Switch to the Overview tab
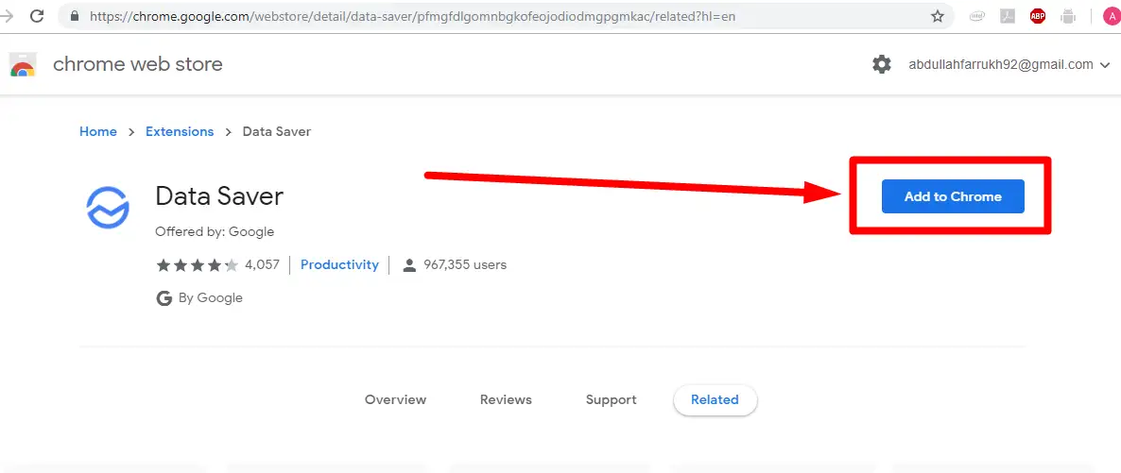 (395, 399)
